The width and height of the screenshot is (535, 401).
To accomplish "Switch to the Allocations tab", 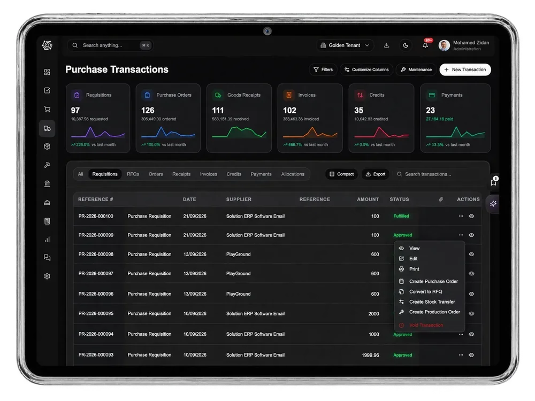I will click(x=293, y=174).
